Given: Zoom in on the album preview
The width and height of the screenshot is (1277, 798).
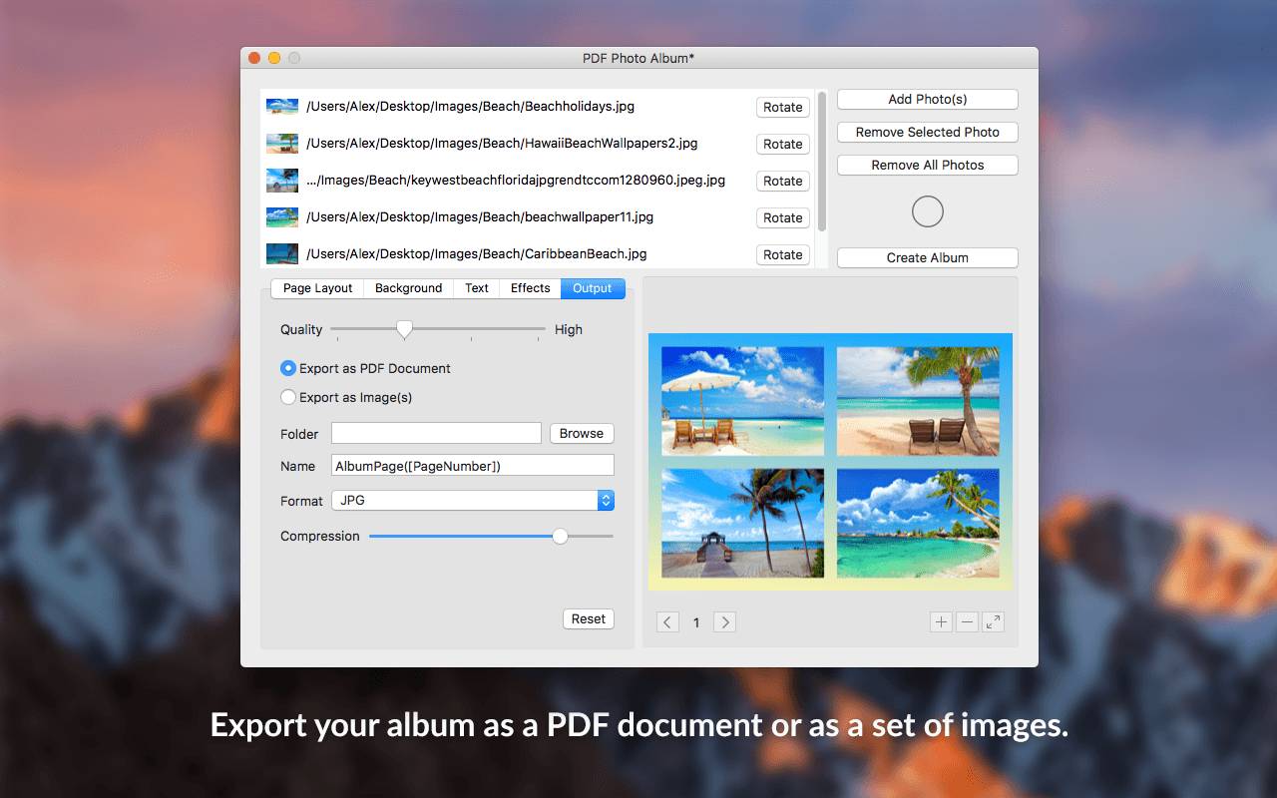Looking at the screenshot, I should pyautogui.click(x=941, y=621).
